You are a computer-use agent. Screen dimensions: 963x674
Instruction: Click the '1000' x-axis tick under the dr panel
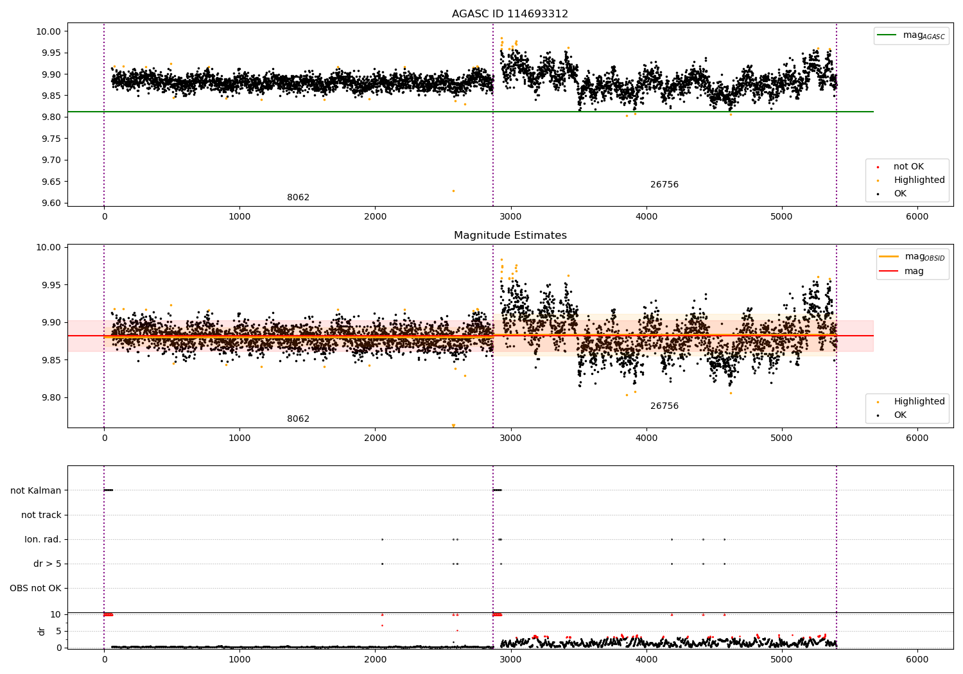coord(239,659)
